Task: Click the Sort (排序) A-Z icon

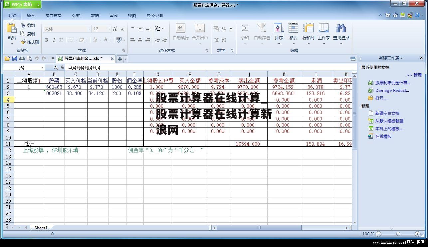Action: click(x=279, y=28)
